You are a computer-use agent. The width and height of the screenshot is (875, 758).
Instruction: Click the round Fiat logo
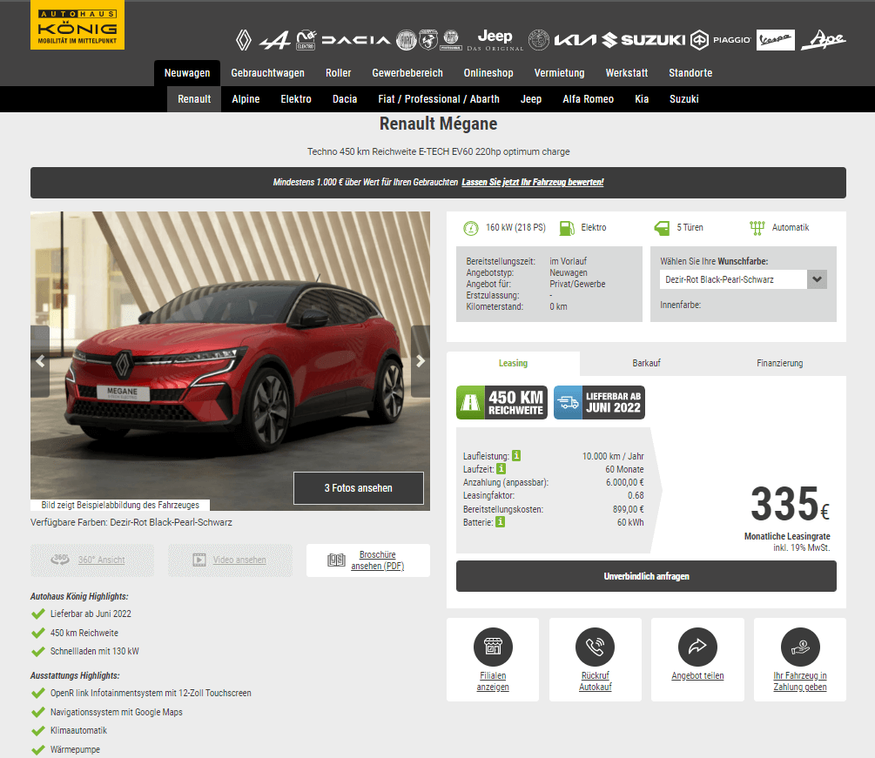pos(407,40)
